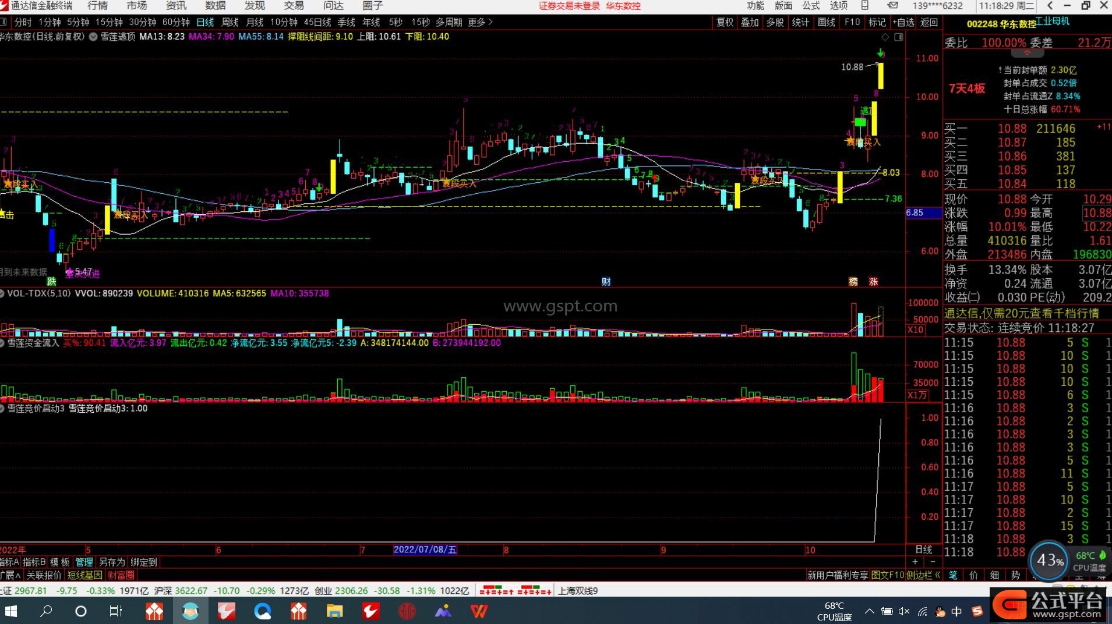The height and width of the screenshot is (624, 1112).
Task: Select the 指标B tab
Action: point(33,562)
